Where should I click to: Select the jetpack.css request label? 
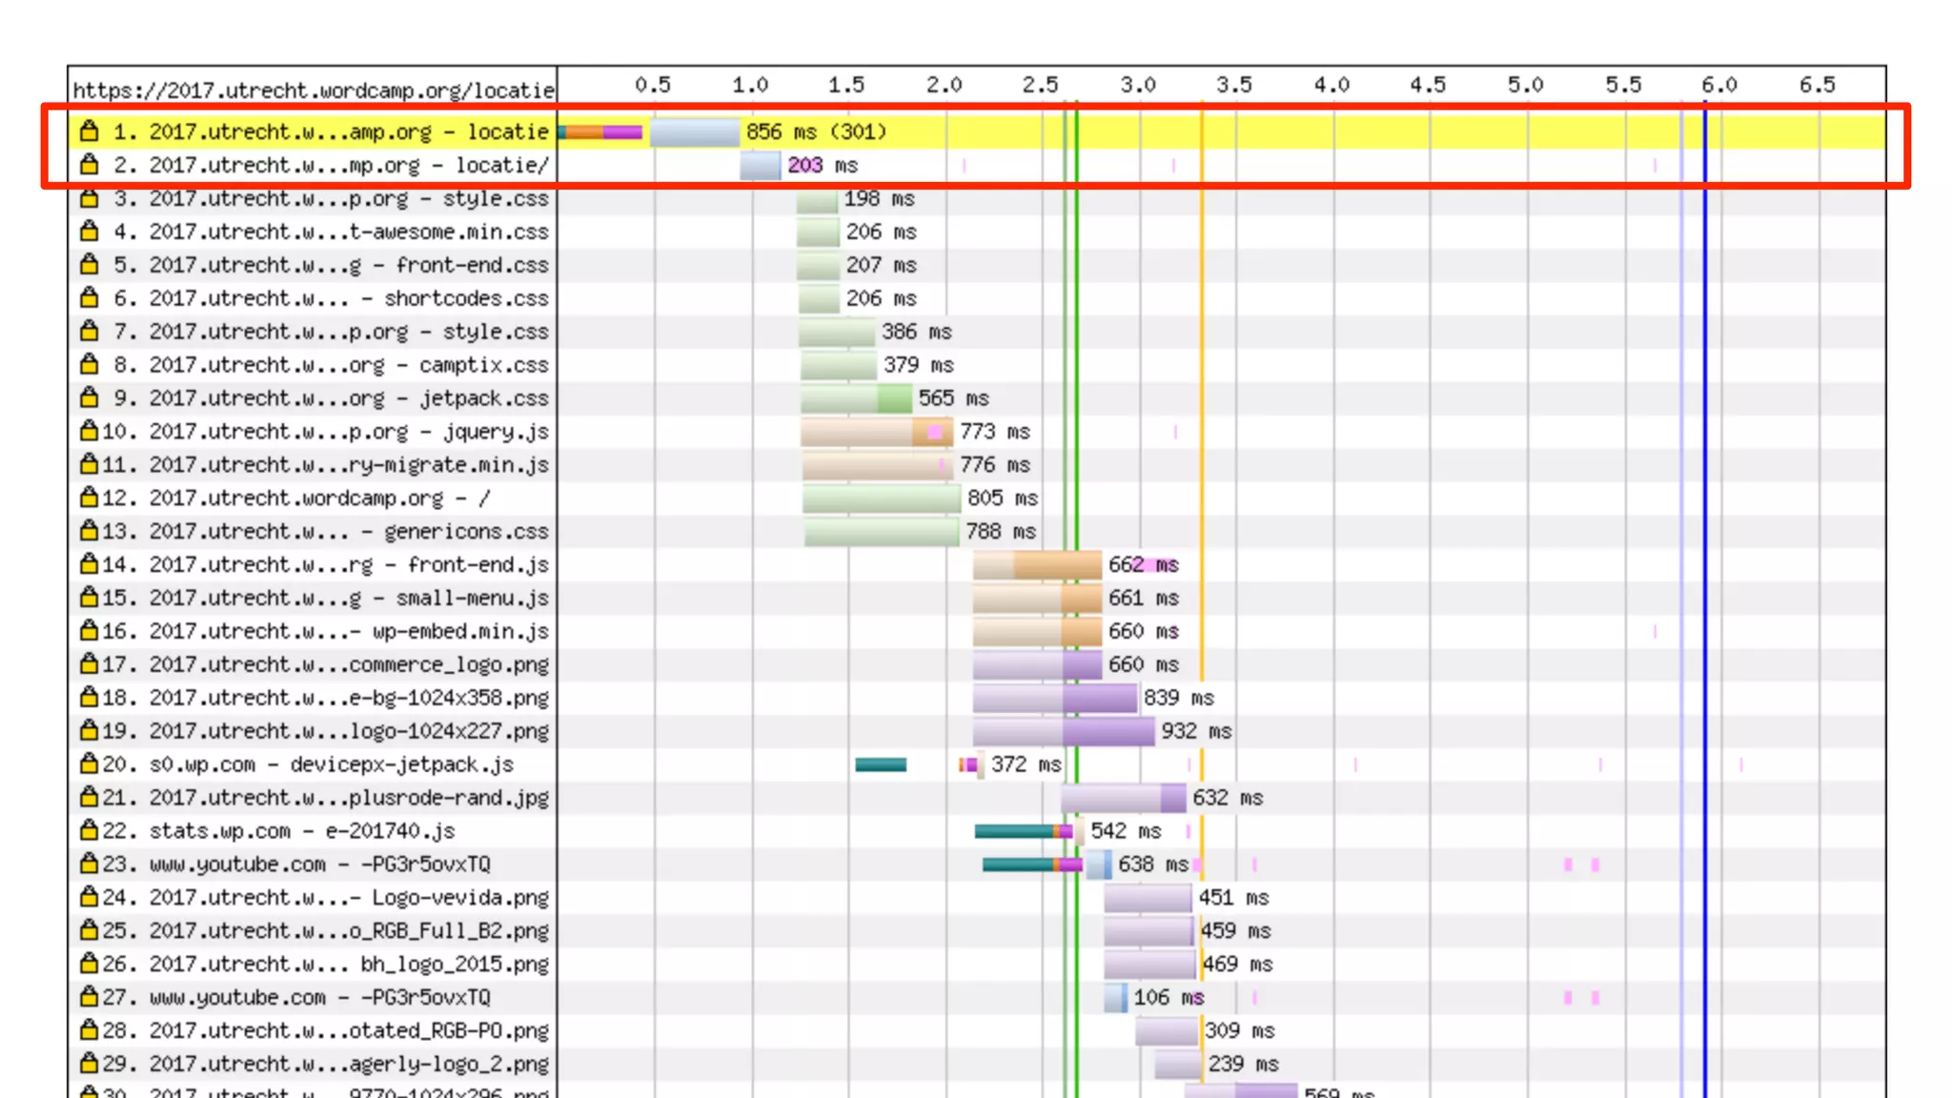(349, 398)
